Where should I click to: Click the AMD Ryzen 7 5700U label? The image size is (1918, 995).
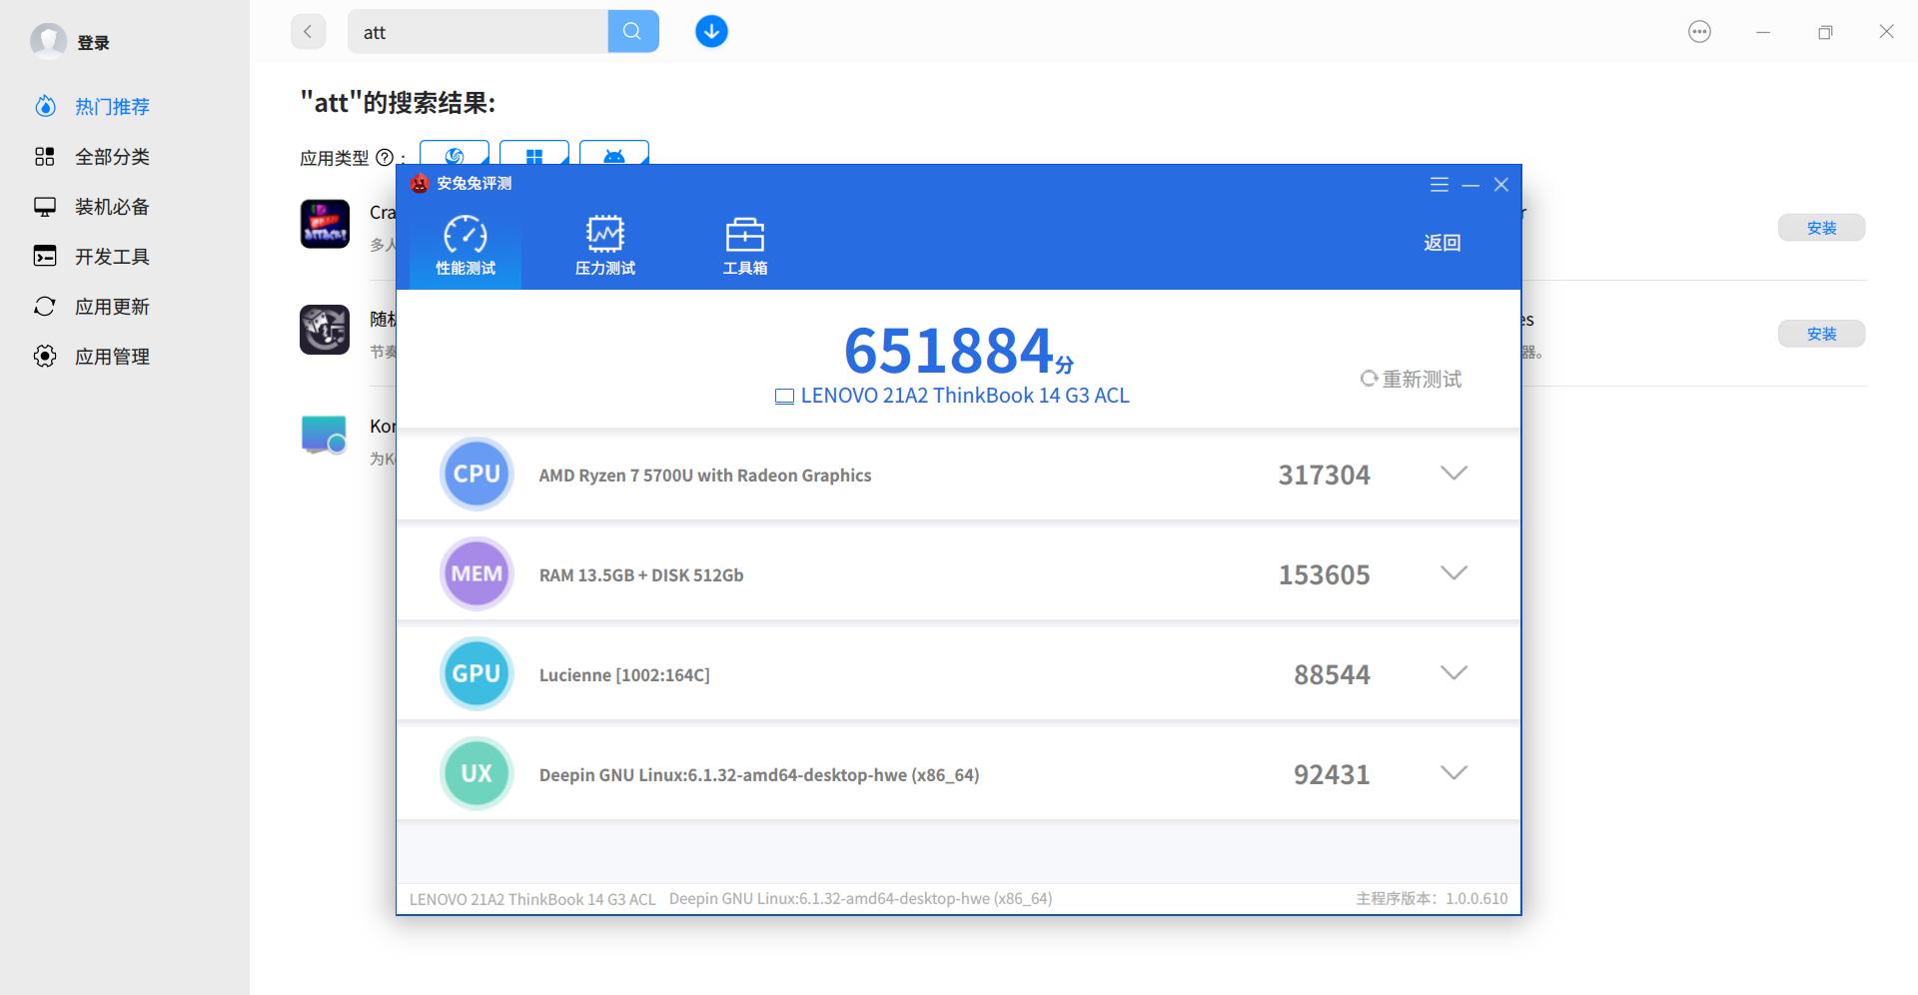pyautogui.click(x=705, y=476)
